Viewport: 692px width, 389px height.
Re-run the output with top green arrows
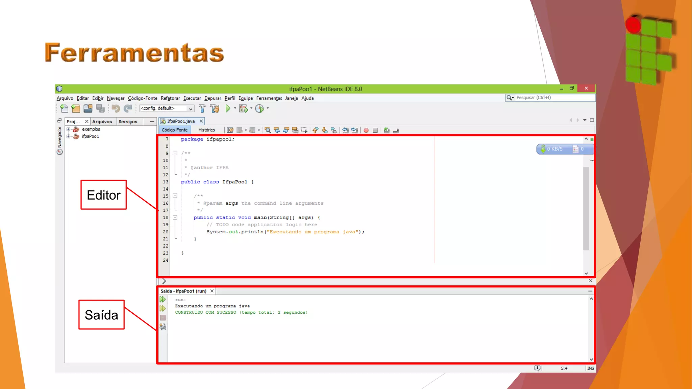pos(163,300)
